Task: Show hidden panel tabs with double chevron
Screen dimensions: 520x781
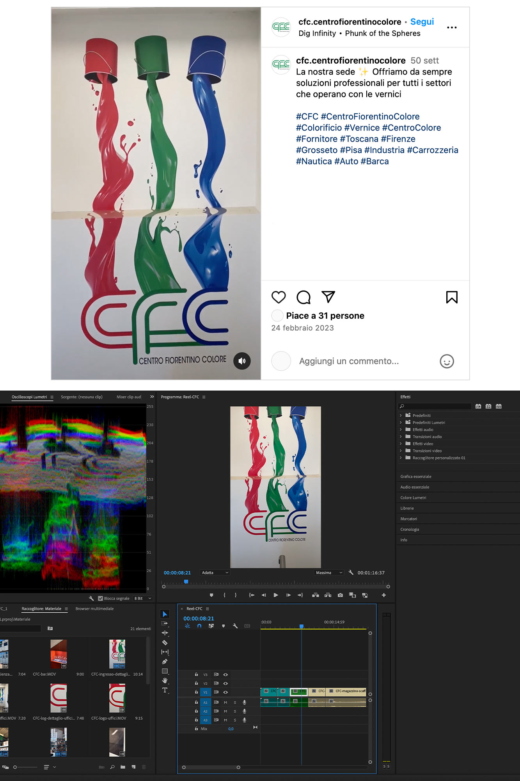Action: click(x=152, y=396)
